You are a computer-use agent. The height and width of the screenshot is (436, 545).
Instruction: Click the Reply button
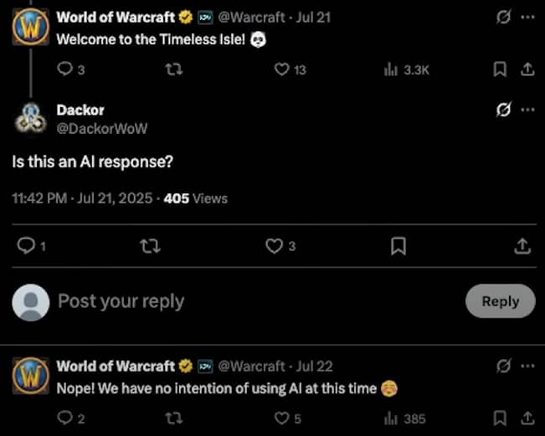500,301
